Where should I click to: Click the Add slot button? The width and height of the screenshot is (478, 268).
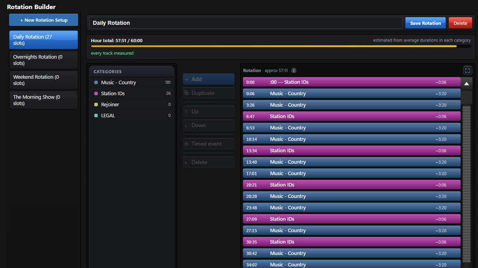209,79
